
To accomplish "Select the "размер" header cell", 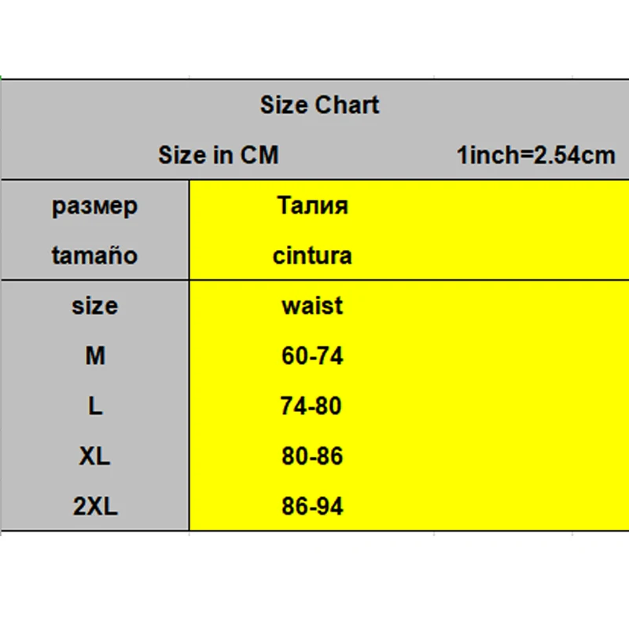I will (94, 206).
